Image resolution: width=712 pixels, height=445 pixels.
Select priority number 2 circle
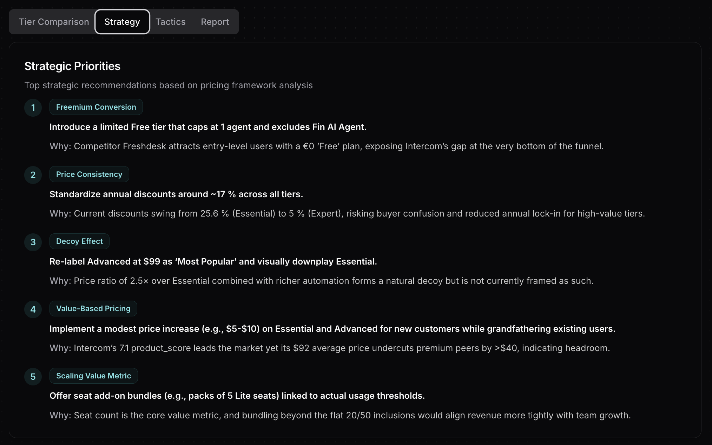[33, 175]
